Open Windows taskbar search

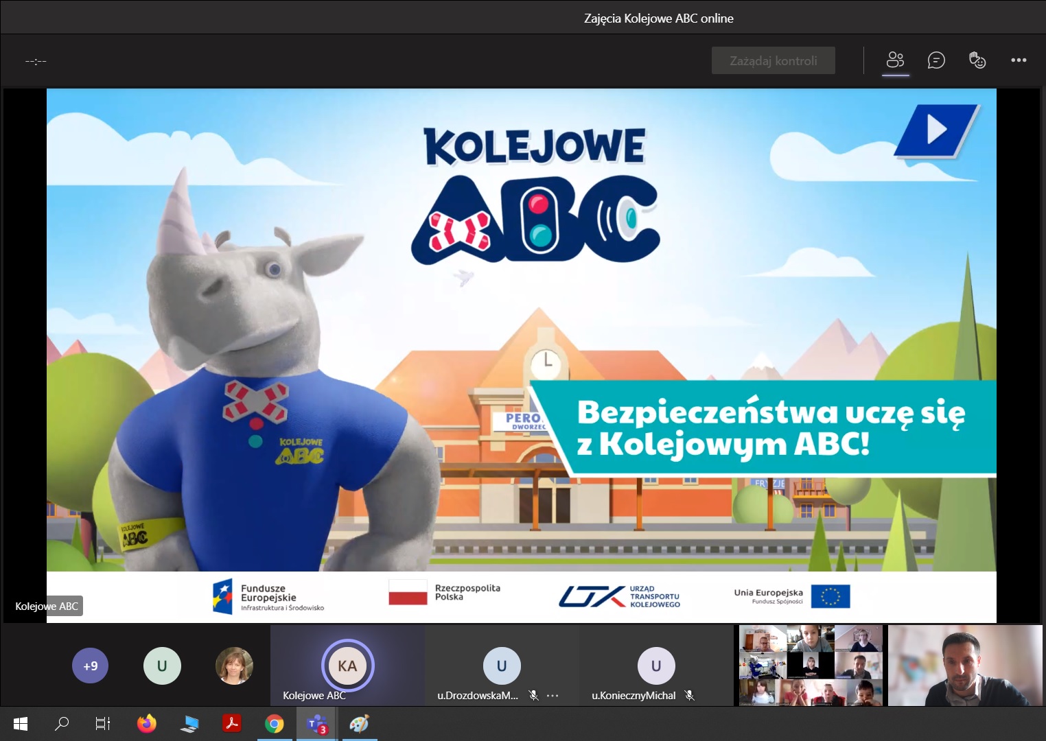pyautogui.click(x=62, y=724)
